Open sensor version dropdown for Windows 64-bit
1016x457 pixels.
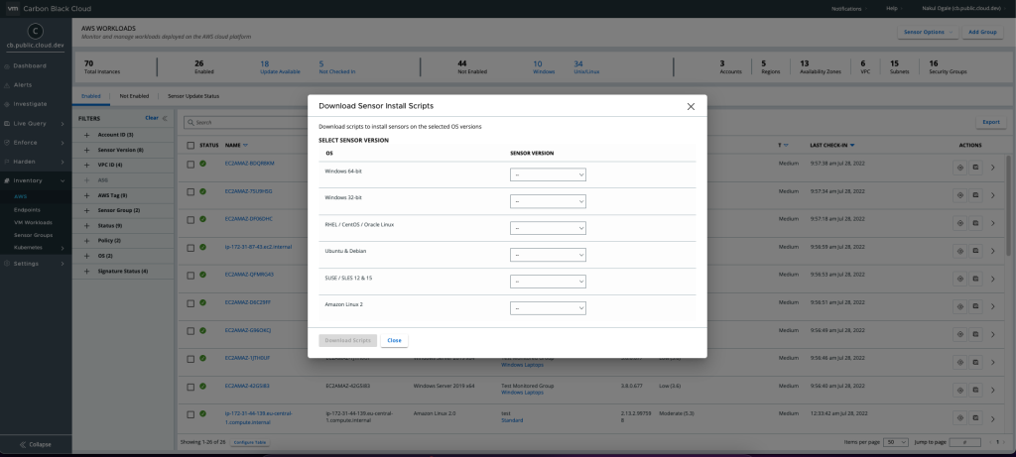pos(548,174)
